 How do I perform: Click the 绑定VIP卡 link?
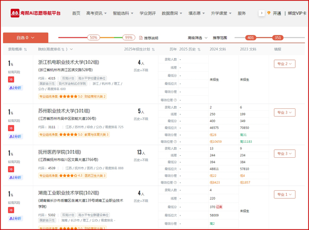pyautogui.click(x=297, y=13)
